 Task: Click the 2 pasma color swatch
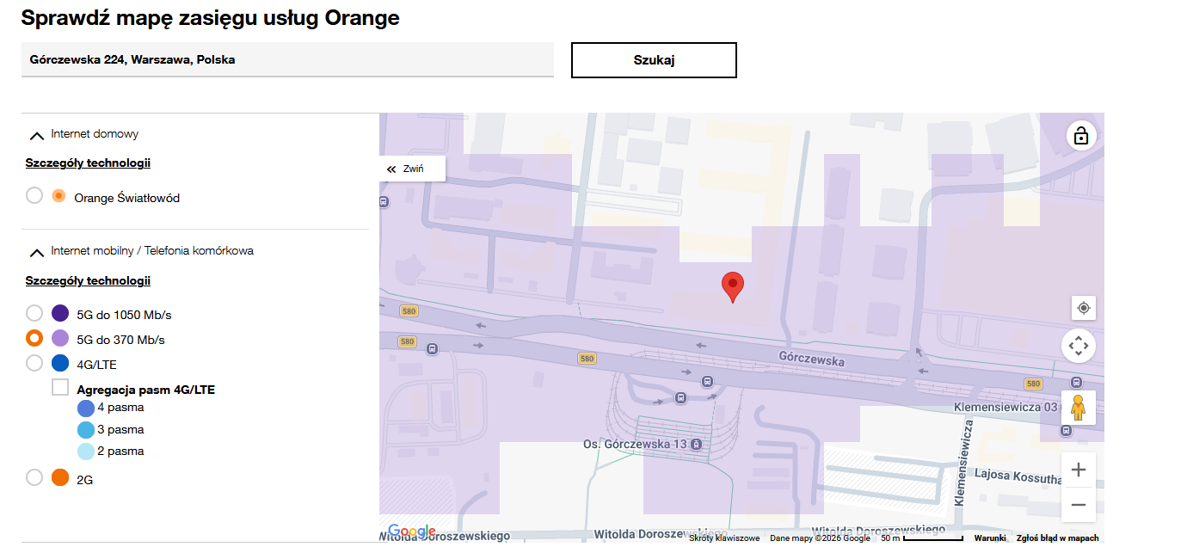86,452
